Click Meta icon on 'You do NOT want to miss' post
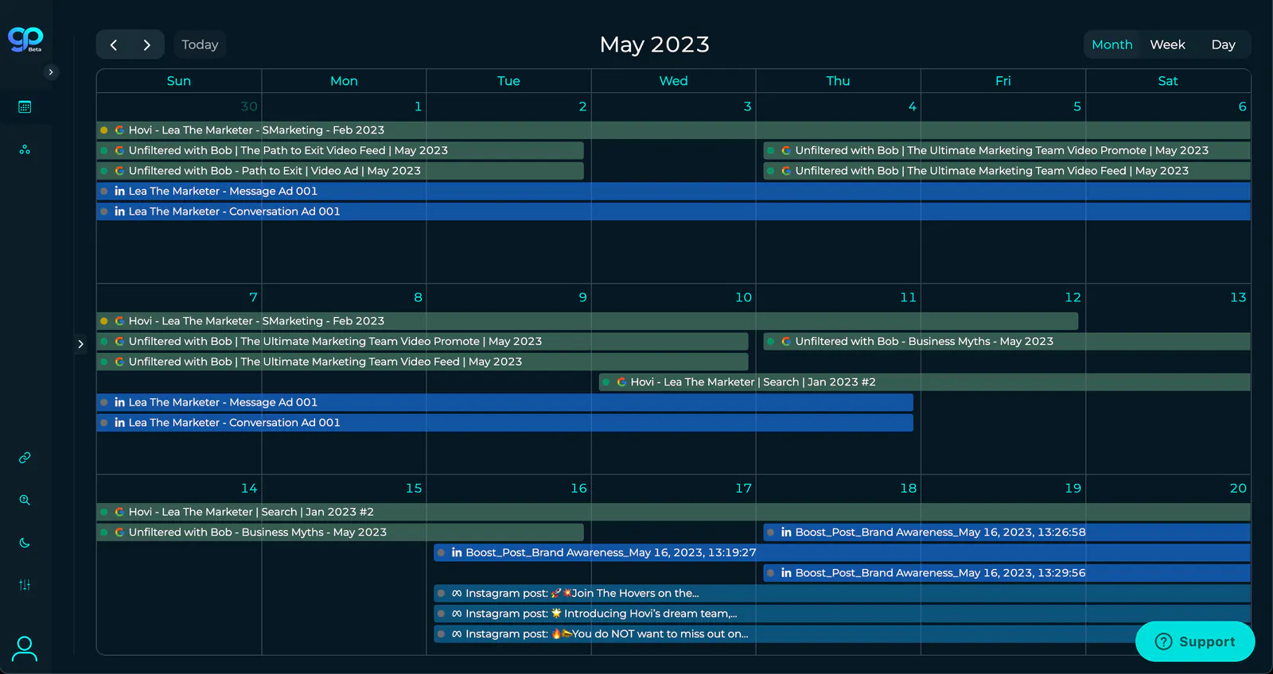 [x=457, y=634]
